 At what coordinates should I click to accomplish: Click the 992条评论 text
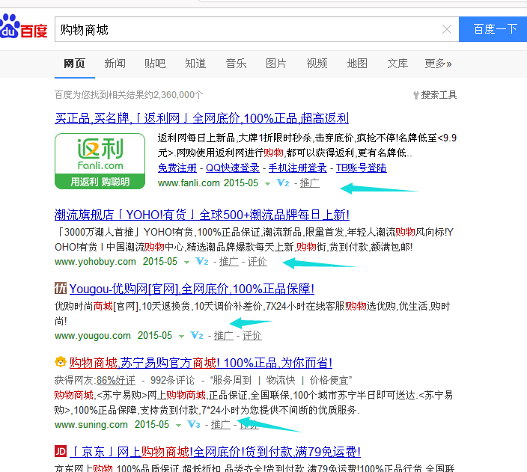click(172, 380)
